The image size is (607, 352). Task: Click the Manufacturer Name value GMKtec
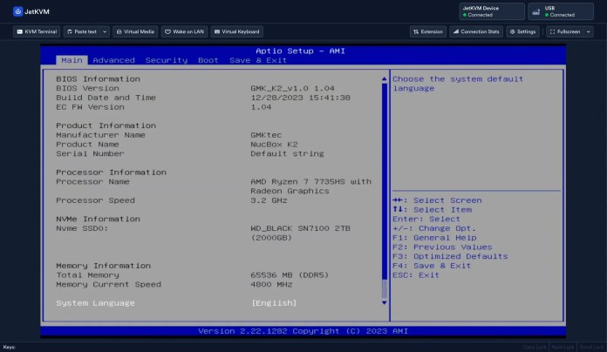266,135
